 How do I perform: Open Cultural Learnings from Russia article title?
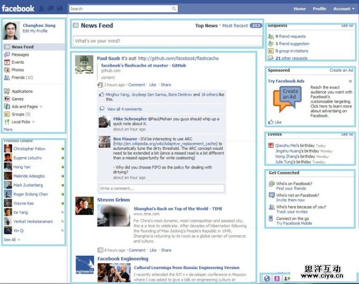point(186,267)
